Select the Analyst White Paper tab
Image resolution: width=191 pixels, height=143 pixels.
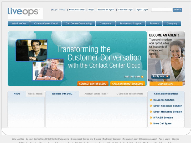click(x=96, y=94)
